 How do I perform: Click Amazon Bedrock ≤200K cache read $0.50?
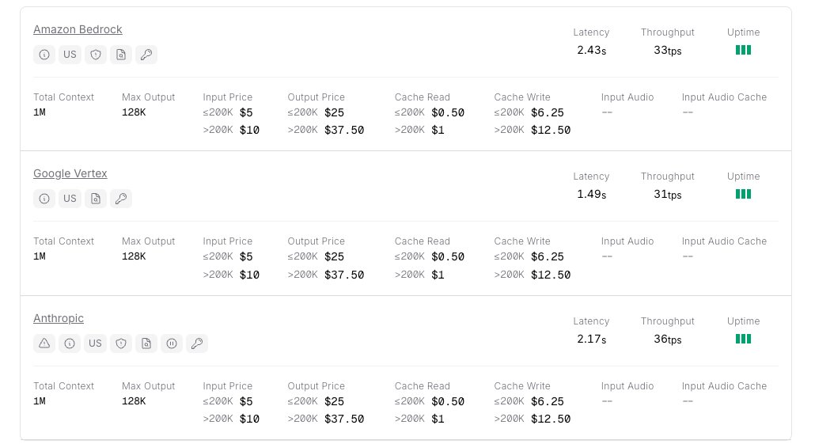tap(448, 112)
